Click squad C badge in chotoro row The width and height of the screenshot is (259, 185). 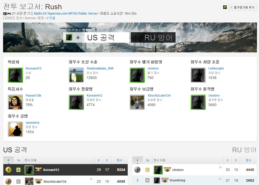pyautogui.click(x=147, y=170)
